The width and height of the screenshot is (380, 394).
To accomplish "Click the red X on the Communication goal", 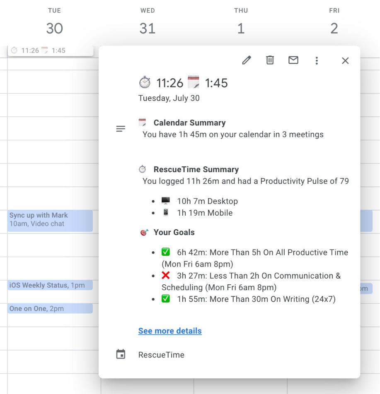I will click(x=165, y=275).
